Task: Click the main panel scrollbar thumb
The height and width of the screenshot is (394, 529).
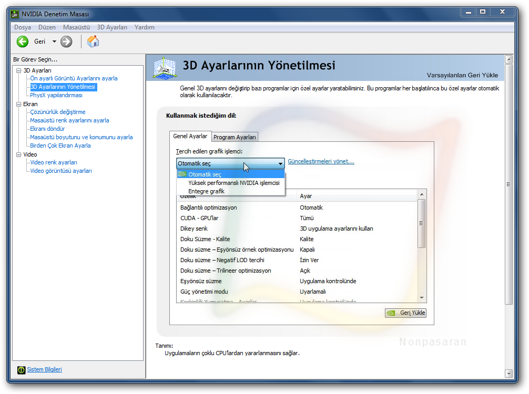Action: (x=509, y=184)
